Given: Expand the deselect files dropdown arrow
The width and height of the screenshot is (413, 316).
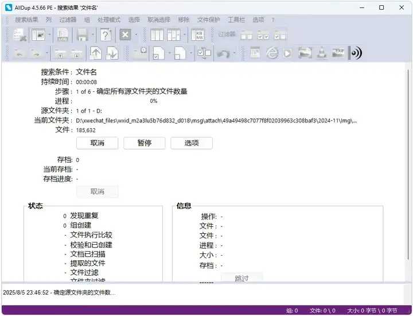Looking at the screenshot, I should click(191, 53).
